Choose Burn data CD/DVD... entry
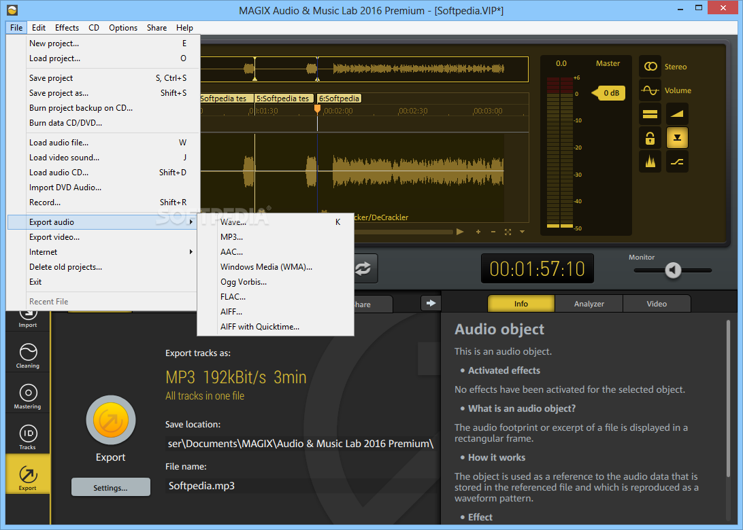This screenshot has width=743, height=530. tap(102, 122)
